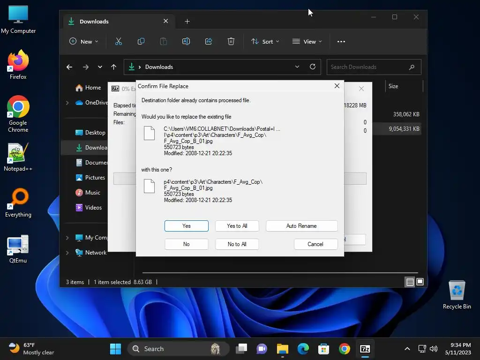This screenshot has width=480, height=360.
Task: Click the Copy icon in Explorer toolbar
Action: pyautogui.click(x=141, y=41)
